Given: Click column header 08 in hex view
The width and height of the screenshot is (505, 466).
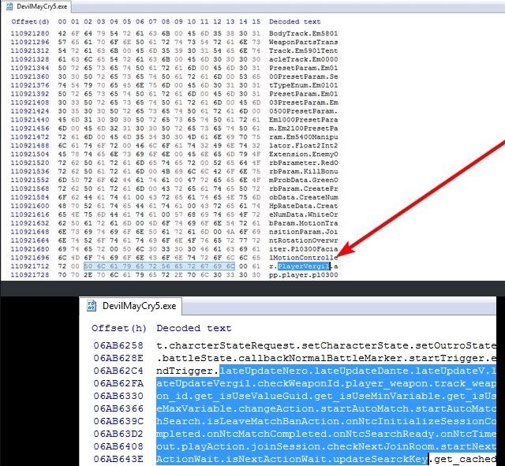Looking at the screenshot, I should (166, 21).
